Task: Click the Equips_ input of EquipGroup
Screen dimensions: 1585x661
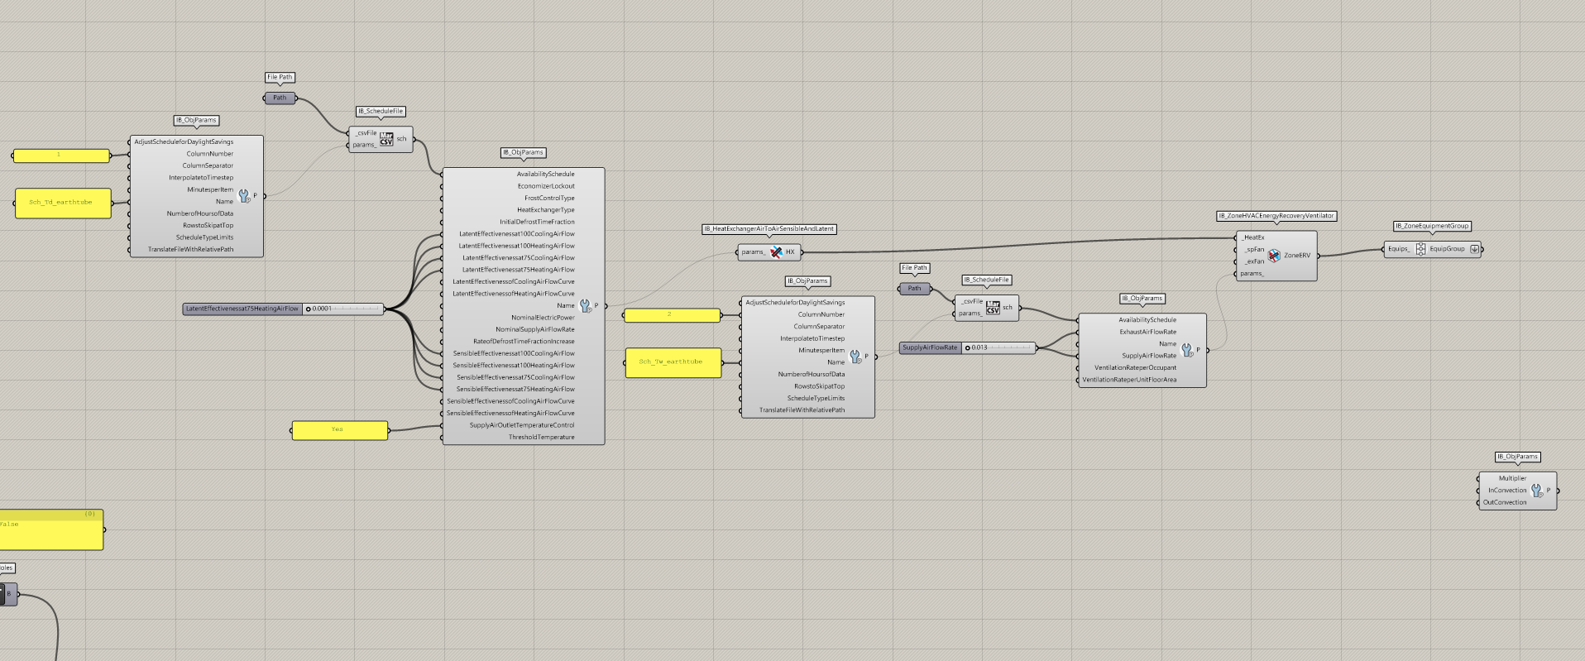Action: 1399,249
